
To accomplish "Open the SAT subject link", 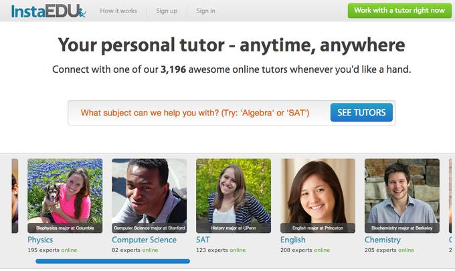I will click(203, 240).
